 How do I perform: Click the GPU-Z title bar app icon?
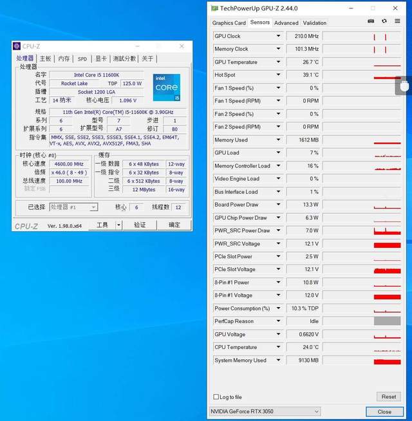[x=214, y=8]
